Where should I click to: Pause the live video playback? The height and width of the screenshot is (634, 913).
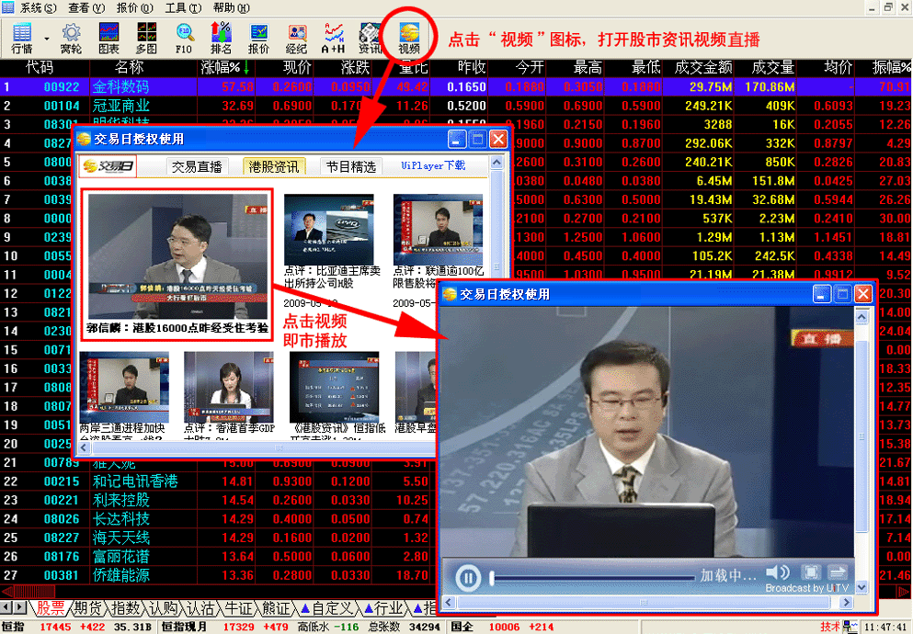tap(468, 578)
